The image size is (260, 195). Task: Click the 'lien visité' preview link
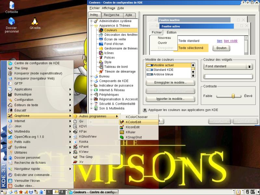click(x=231, y=41)
